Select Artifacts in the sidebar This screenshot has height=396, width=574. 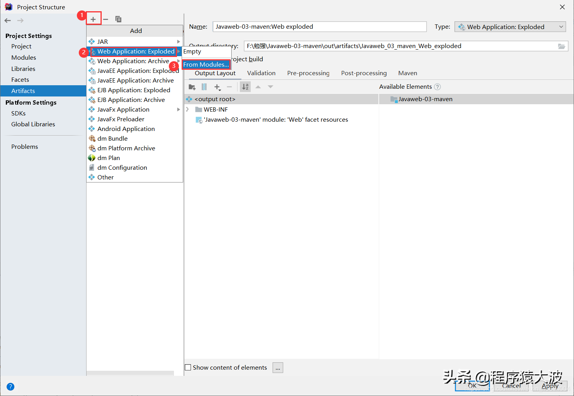pos(43,91)
